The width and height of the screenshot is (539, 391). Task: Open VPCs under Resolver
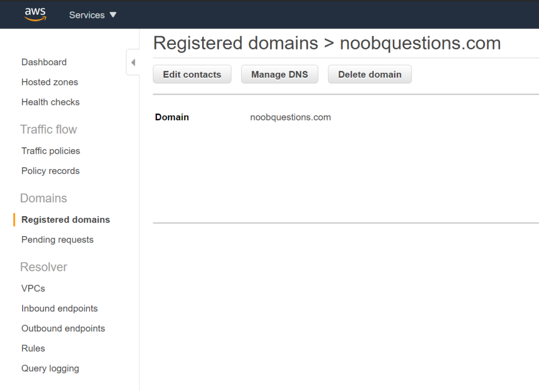coord(33,289)
